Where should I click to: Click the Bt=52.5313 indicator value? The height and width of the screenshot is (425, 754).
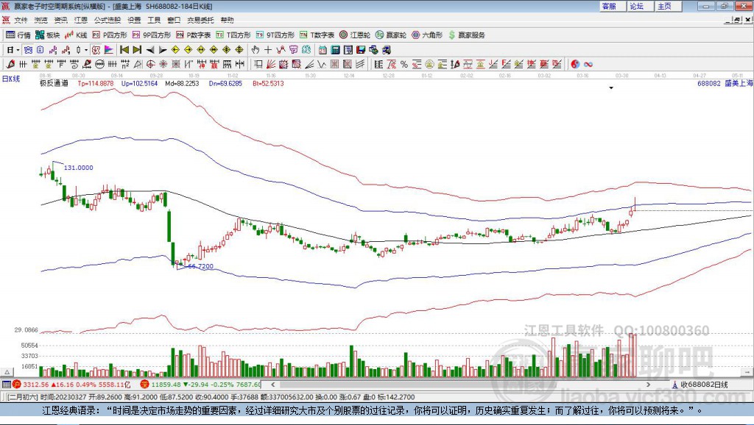click(268, 84)
